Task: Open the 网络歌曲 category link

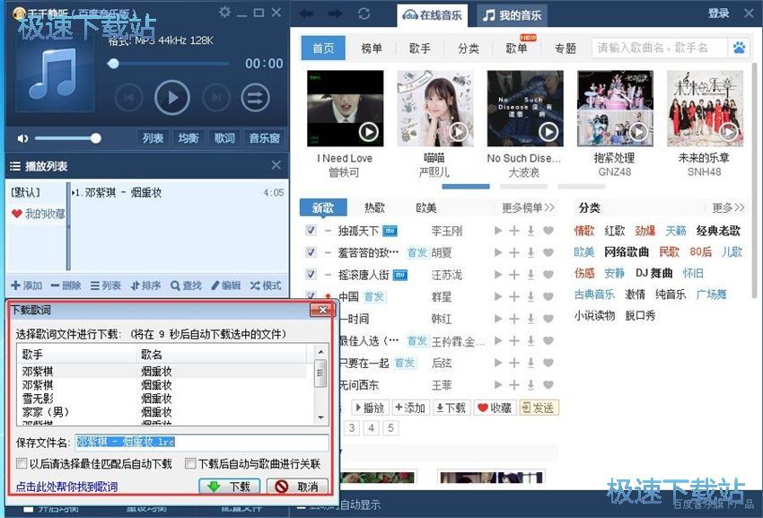Action: pyautogui.click(x=626, y=251)
